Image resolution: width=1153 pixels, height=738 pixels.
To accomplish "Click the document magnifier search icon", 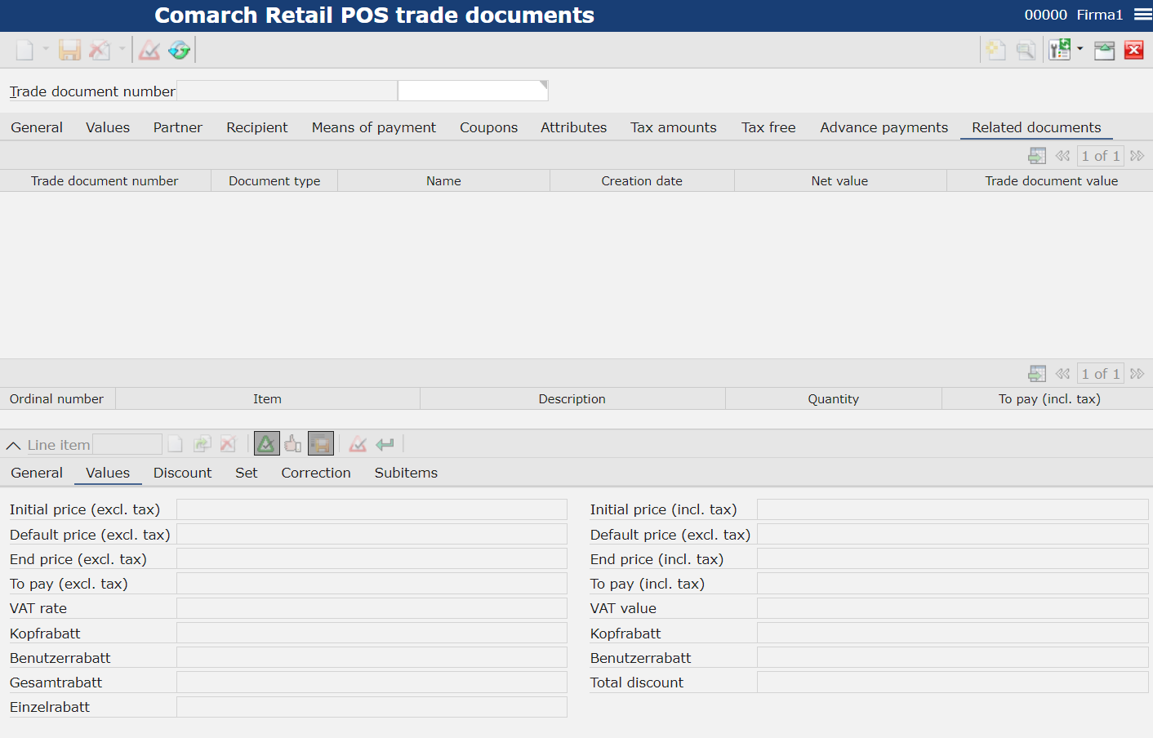I will [1026, 51].
